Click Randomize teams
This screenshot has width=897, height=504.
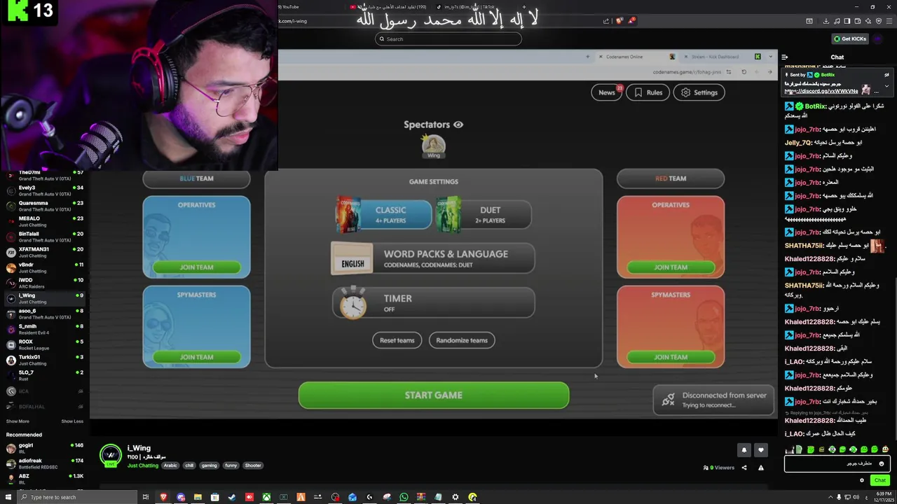pos(462,340)
